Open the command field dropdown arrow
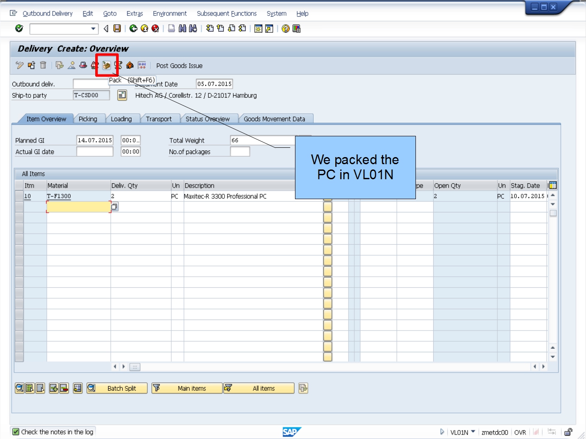This screenshot has width=586, height=439. coord(93,29)
